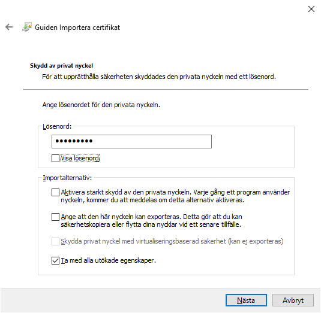This screenshot has width=321, height=313.
Task: Click the Lösenord: group label
Action: point(57,126)
